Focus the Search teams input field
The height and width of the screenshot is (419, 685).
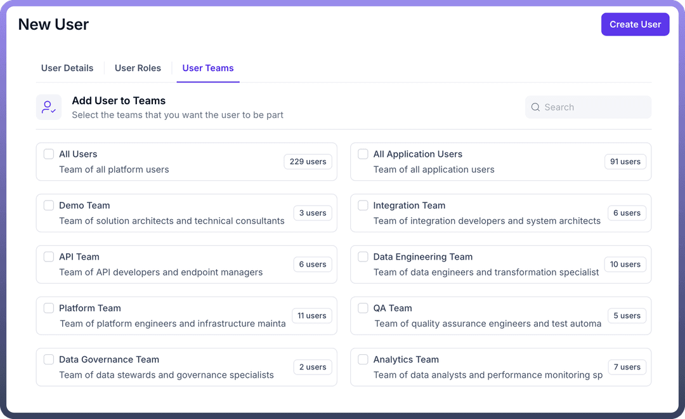click(x=593, y=107)
